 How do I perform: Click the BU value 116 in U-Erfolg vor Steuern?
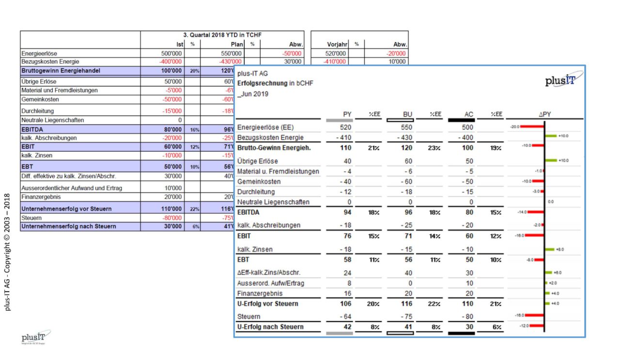pyautogui.click(x=406, y=303)
